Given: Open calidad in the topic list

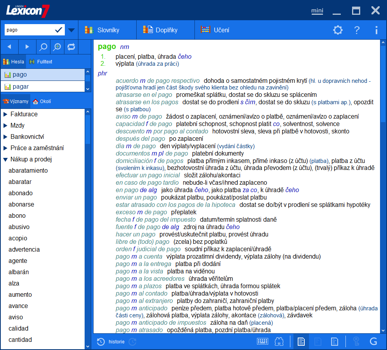Looking at the screenshot, I should point(19,329).
